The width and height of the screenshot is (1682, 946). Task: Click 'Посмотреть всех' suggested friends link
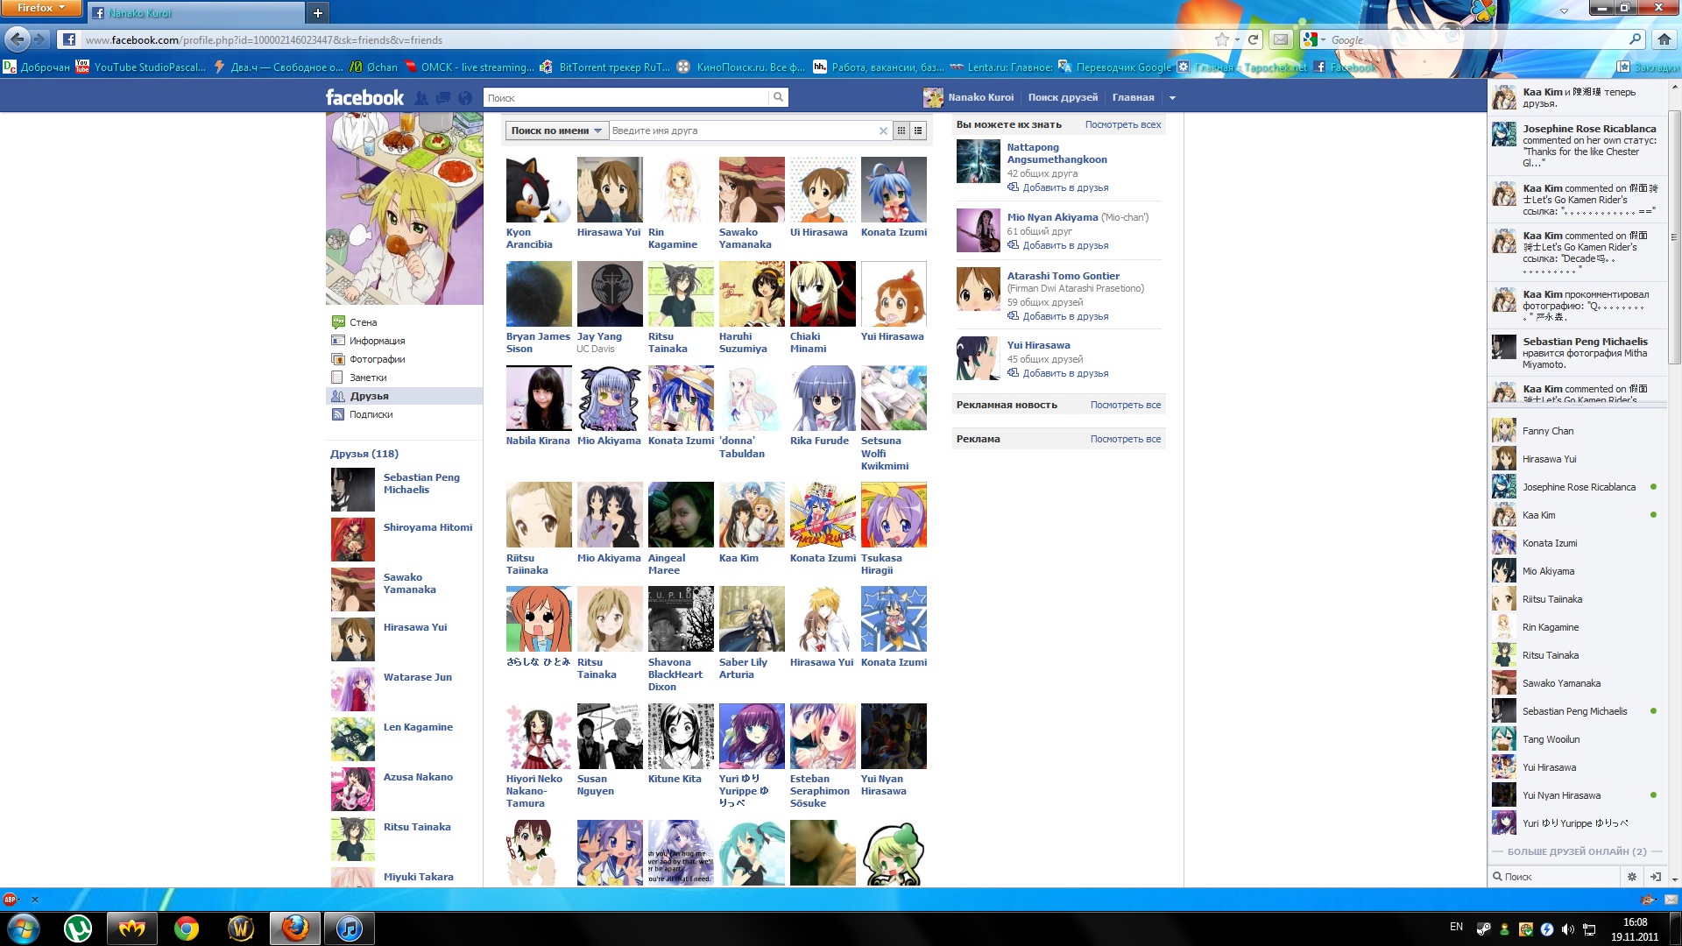pyautogui.click(x=1122, y=124)
